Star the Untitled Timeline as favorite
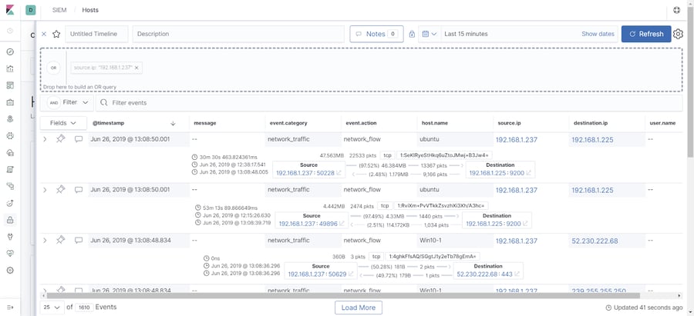 (56, 34)
